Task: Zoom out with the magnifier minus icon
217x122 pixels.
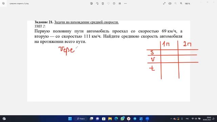Action: click(176, 3)
